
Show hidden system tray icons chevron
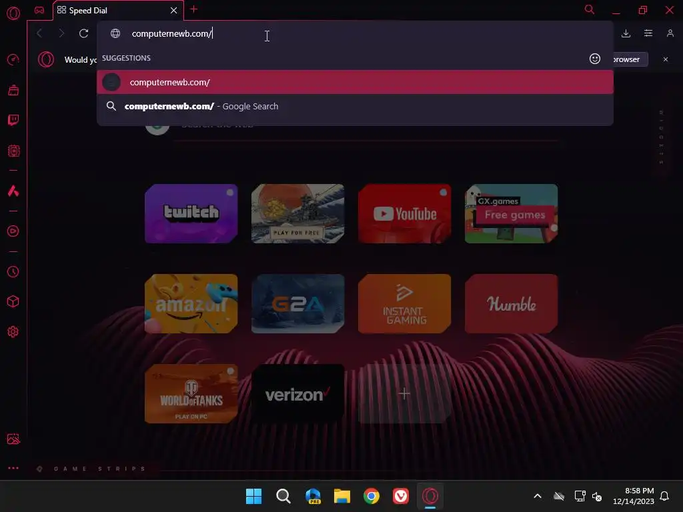click(x=538, y=496)
